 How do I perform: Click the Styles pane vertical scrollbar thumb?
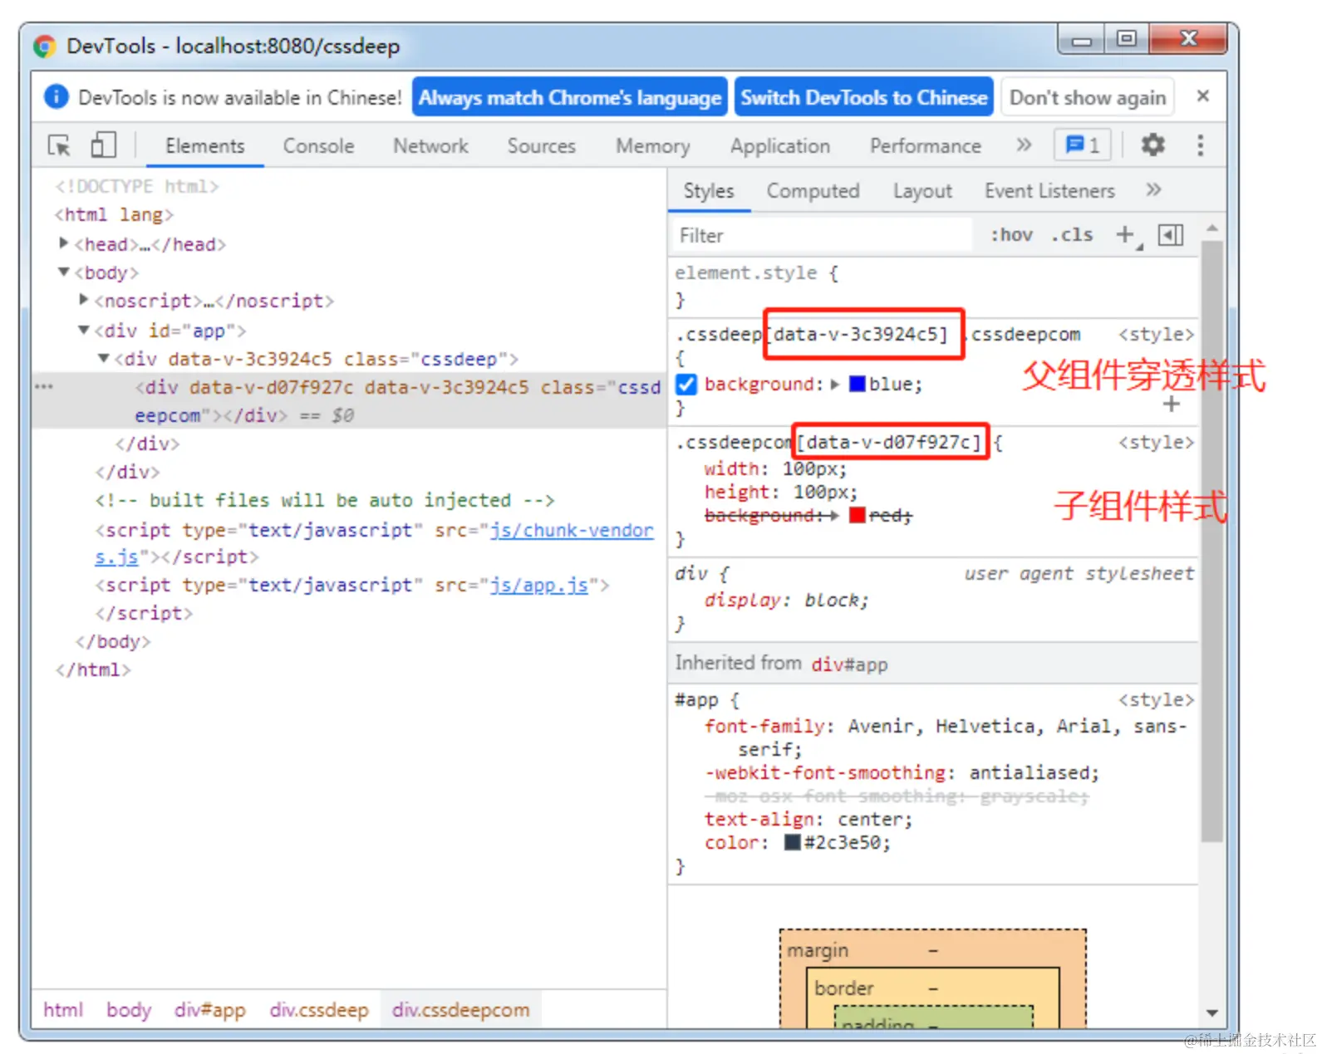(1211, 540)
